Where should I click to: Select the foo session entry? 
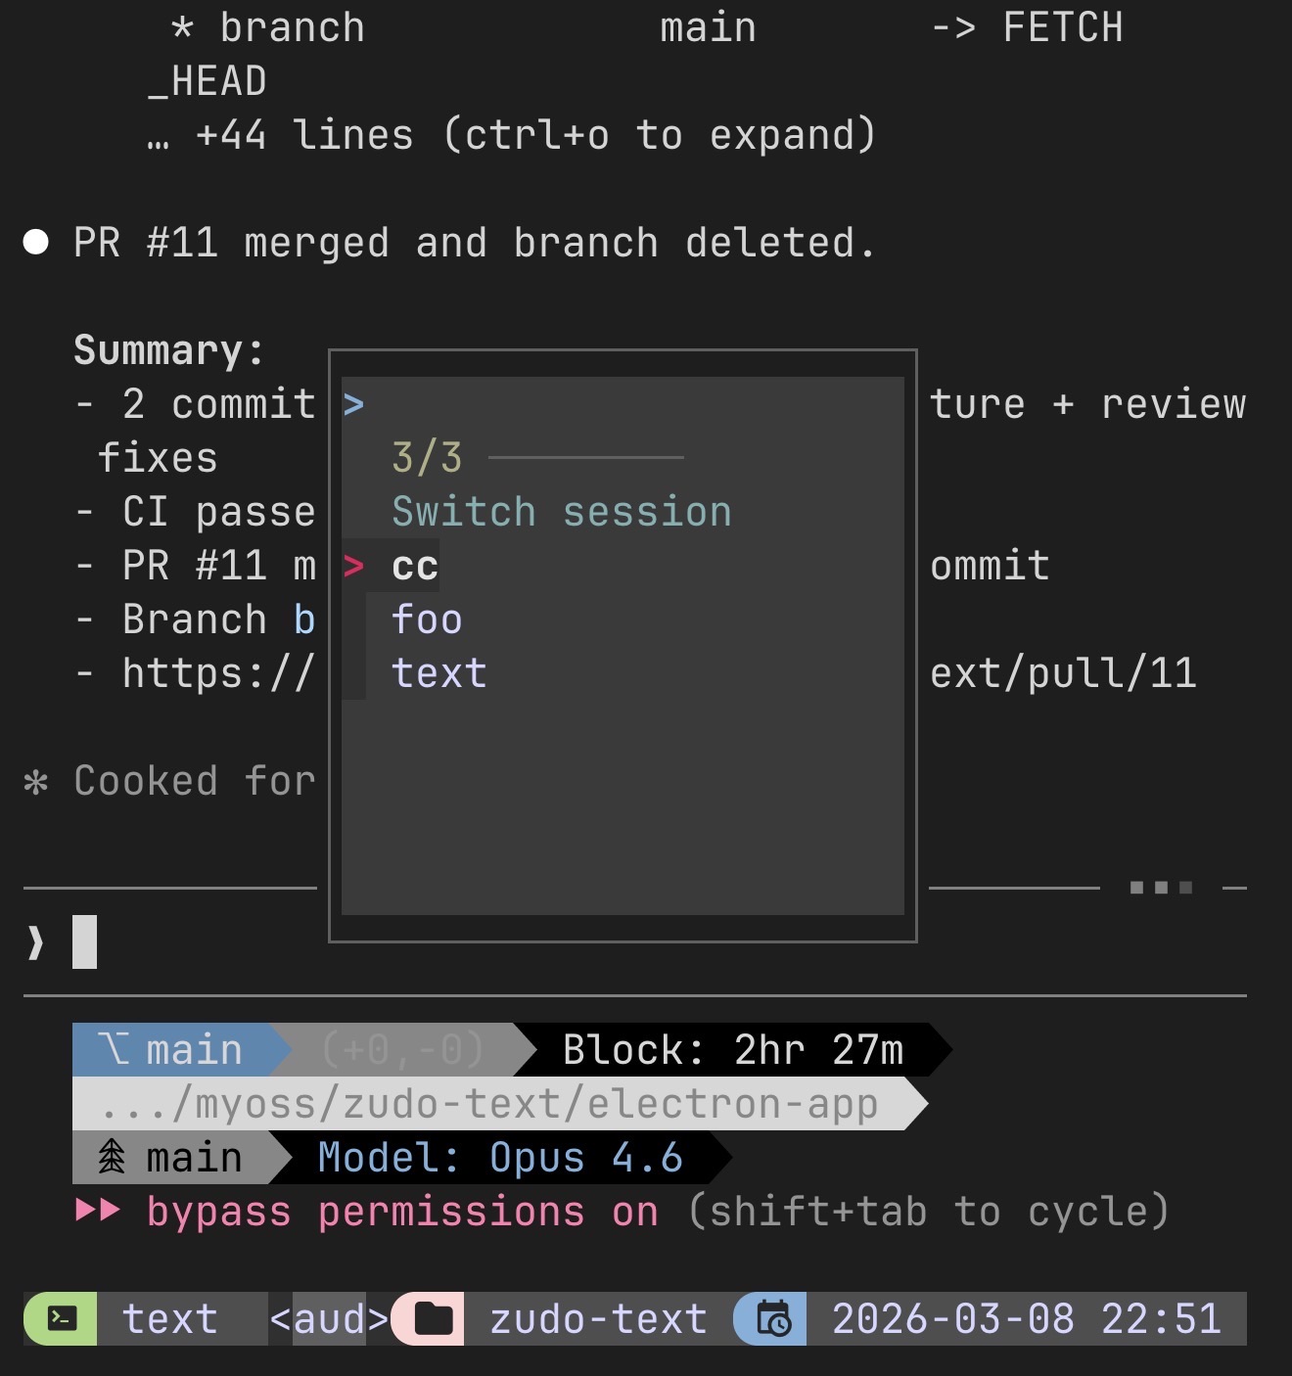pos(428,619)
